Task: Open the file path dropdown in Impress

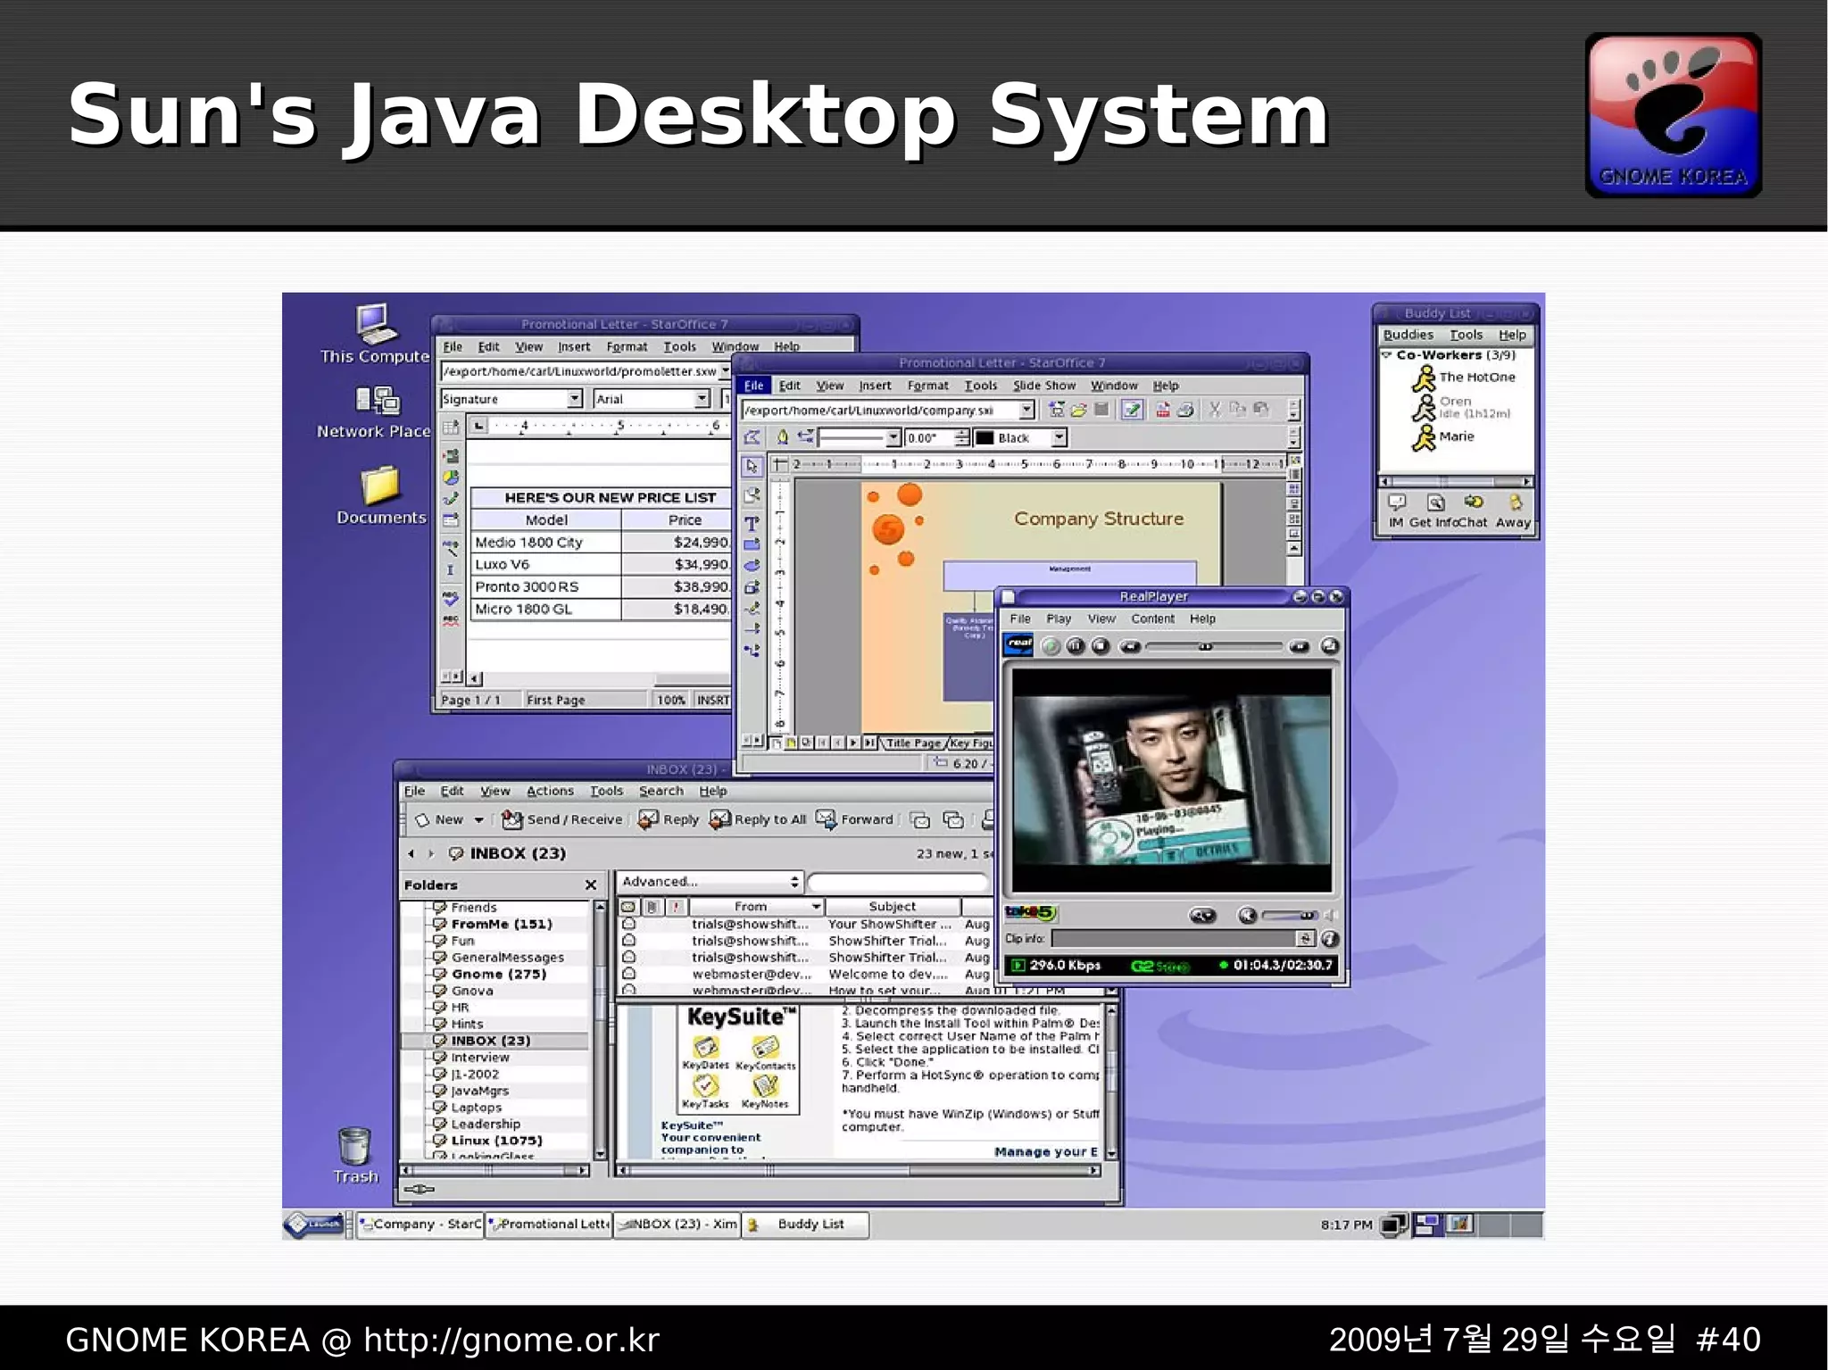Action: tap(1026, 410)
